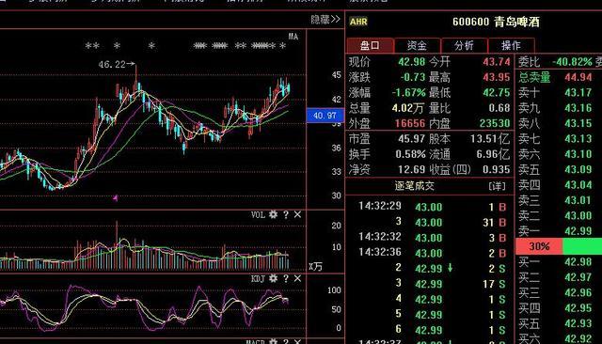Viewport: 602px width, 344px height.
Task: Click the blue 40.97 price marker
Action: click(x=325, y=116)
